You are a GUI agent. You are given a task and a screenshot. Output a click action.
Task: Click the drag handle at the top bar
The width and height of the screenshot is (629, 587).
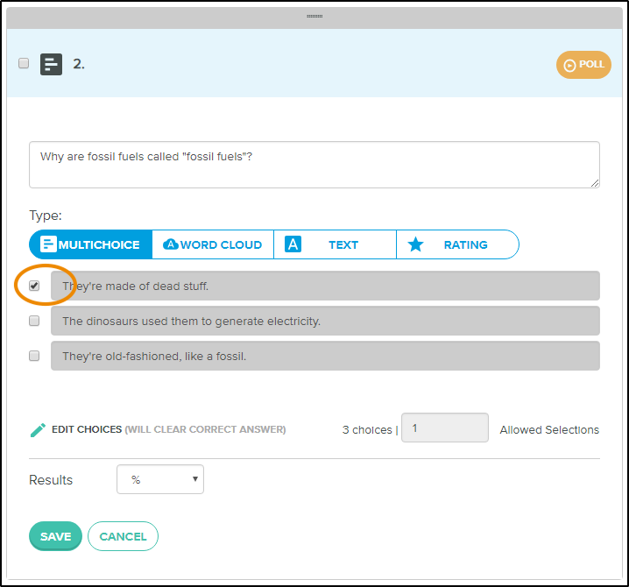coord(314,17)
